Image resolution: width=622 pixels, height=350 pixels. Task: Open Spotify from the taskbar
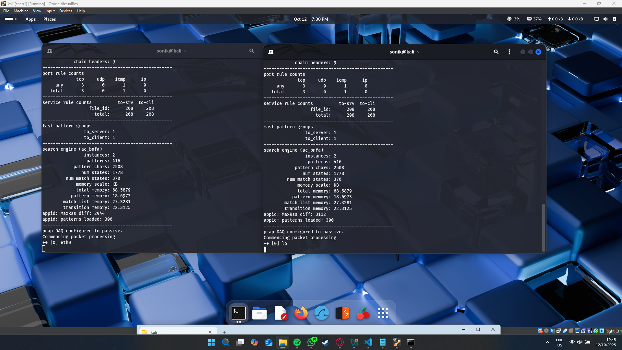point(297,342)
